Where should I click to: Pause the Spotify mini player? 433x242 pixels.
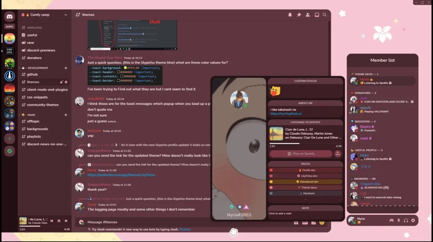tap(59, 221)
